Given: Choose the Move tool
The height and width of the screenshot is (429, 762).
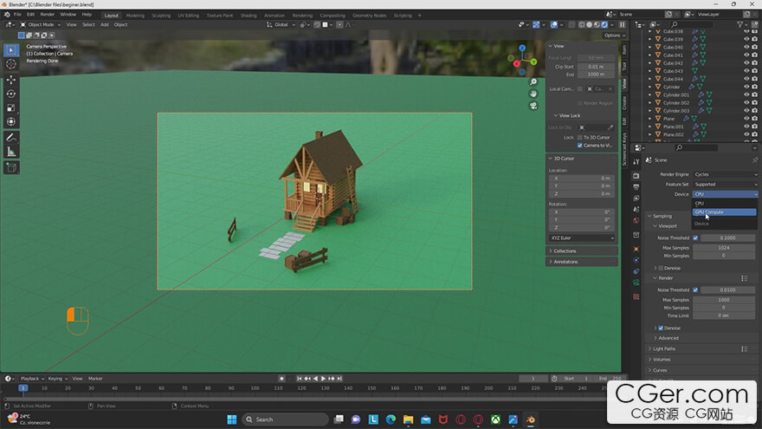Looking at the screenshot, I should tap(11, 80).
